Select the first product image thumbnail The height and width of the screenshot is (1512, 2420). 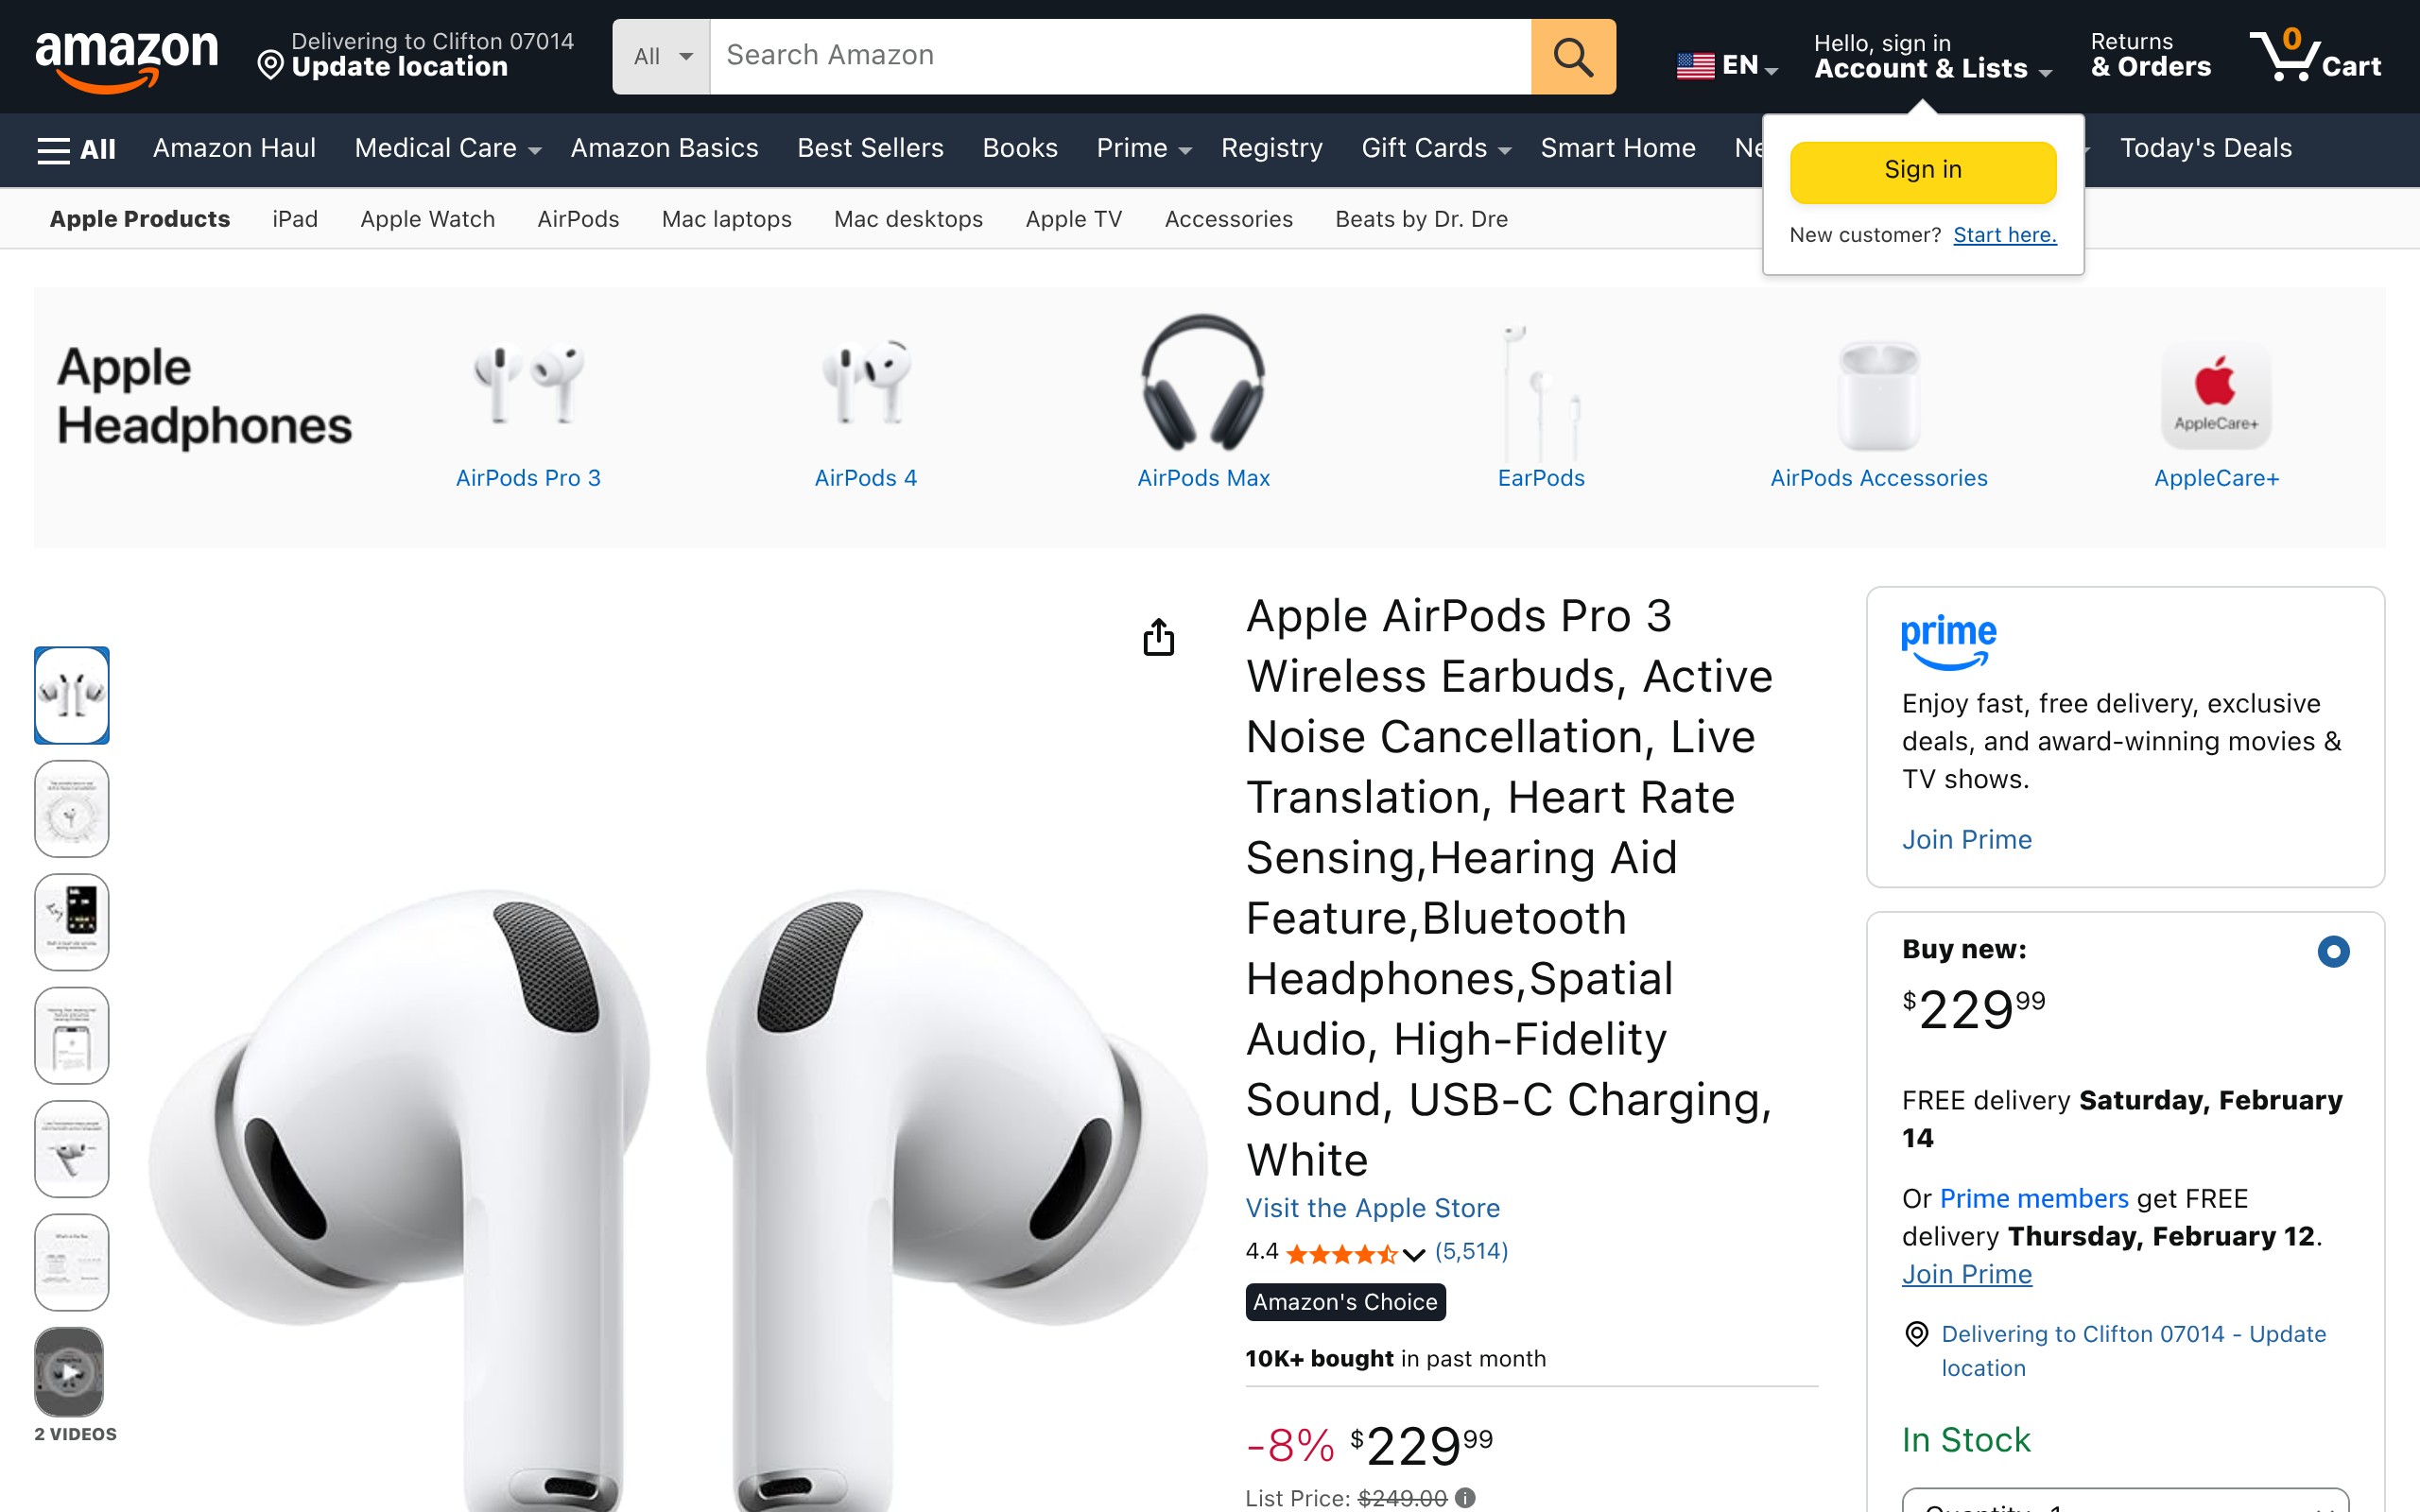[71, 695]
